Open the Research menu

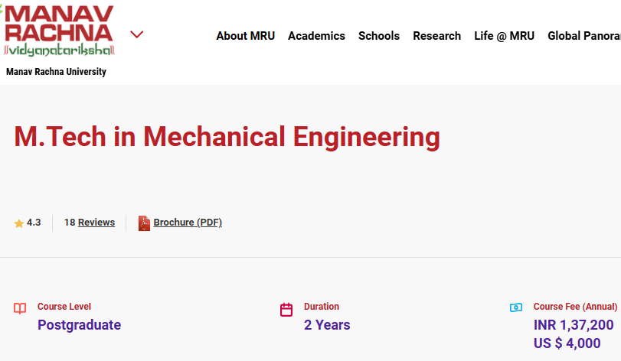[x=436, y=36]
